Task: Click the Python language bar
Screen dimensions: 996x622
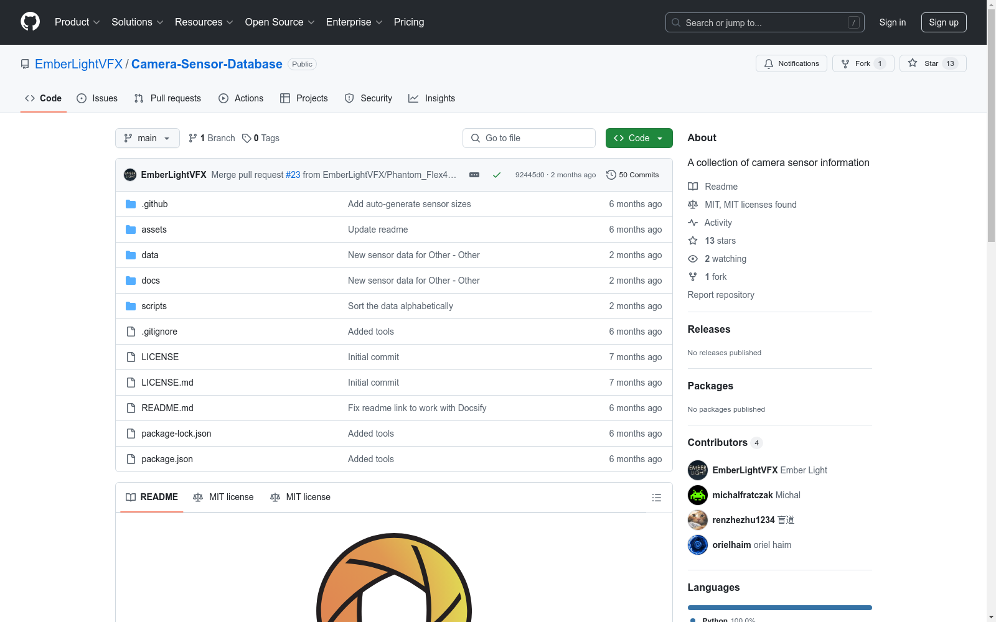Action: pyautogui.click(x=780, y=608)
